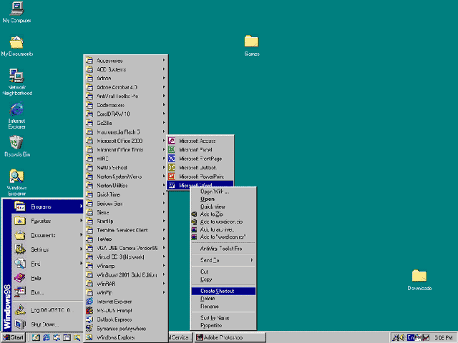Image resolution: width=458 pixels, height=343 pixels.
Task: Open the My Documents desktop icon
Action: [16, 46]
